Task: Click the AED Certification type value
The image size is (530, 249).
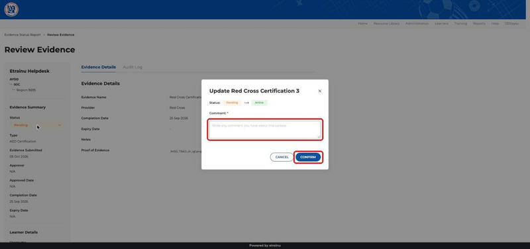Action: click(x=23, y=142)
